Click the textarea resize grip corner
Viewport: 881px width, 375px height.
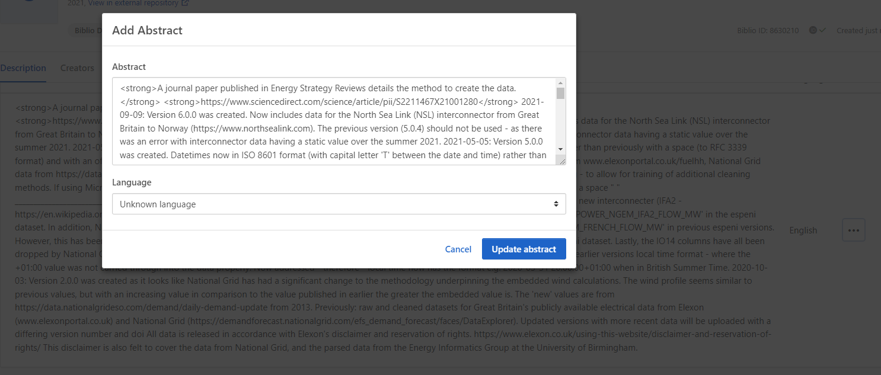click(x=561, y=160)
